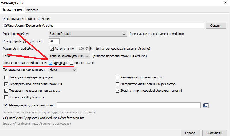This screenshot has width=230, height=136.
Task: Enable the вивантаженні verbose output checkbox
Action: pos(72,63)
